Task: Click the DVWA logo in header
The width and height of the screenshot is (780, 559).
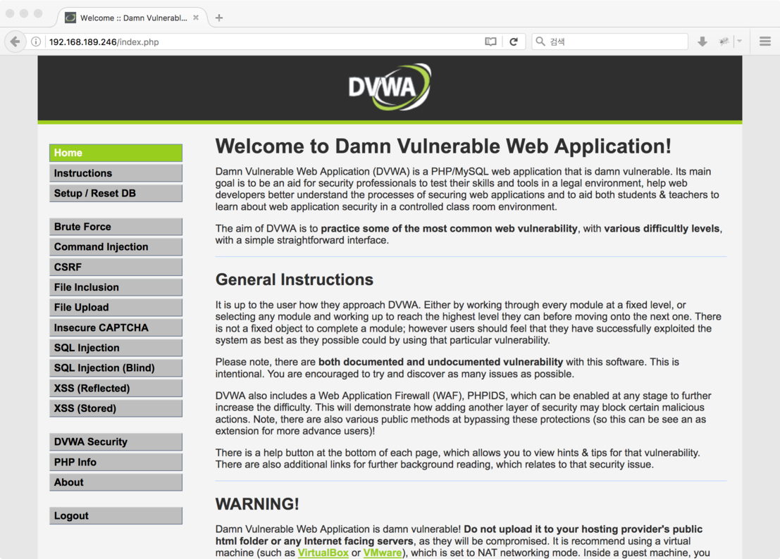Action: coord(390,87)
